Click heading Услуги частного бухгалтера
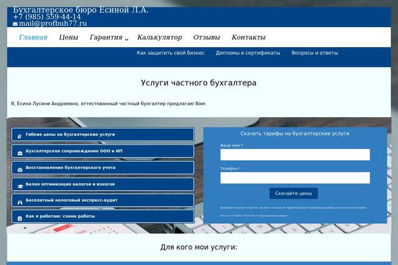 tap(199, 83)
